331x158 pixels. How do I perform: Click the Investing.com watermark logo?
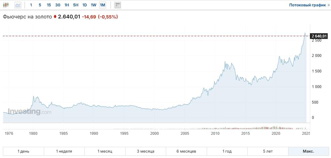pyautogui.click(x=29, y=112)
